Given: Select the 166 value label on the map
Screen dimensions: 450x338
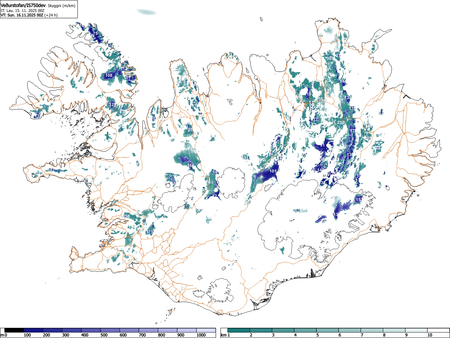Looking at the screenshot, I should [x=191, y=165].
